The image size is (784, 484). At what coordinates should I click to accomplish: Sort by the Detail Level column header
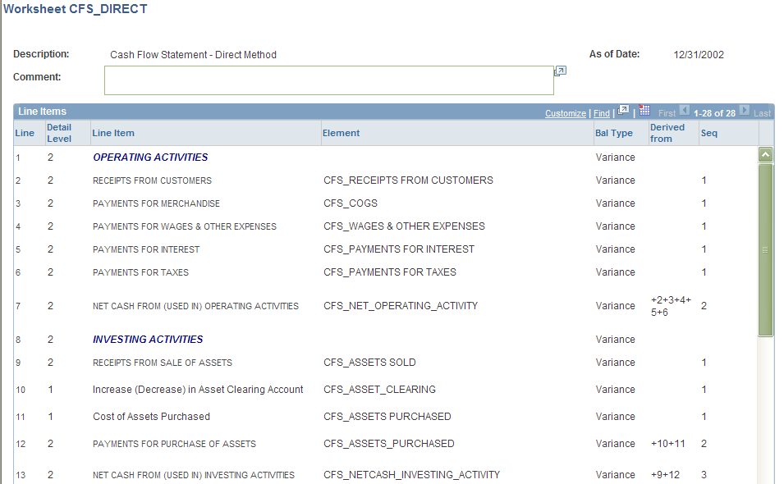(x=59, y=133)
